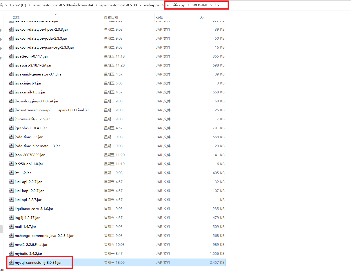Expand the chevron after apache-tomcat-8.5.88-windows-x64 in path
351x271 pixels.
(97, 5)
